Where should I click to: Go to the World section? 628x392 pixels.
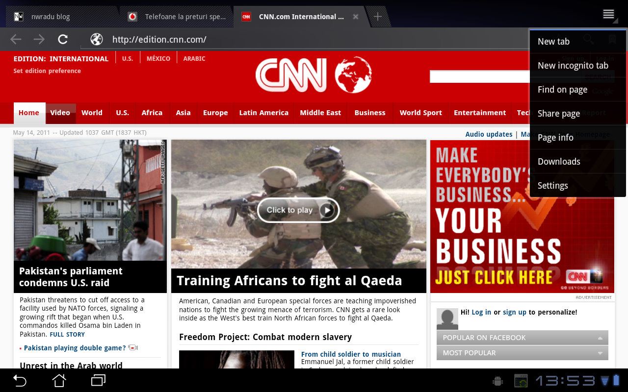click(x=92, y=113)
